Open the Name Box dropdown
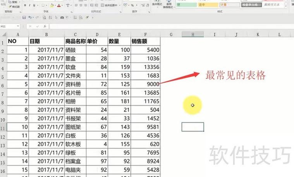The image size is (294, 177). point(18,26)
